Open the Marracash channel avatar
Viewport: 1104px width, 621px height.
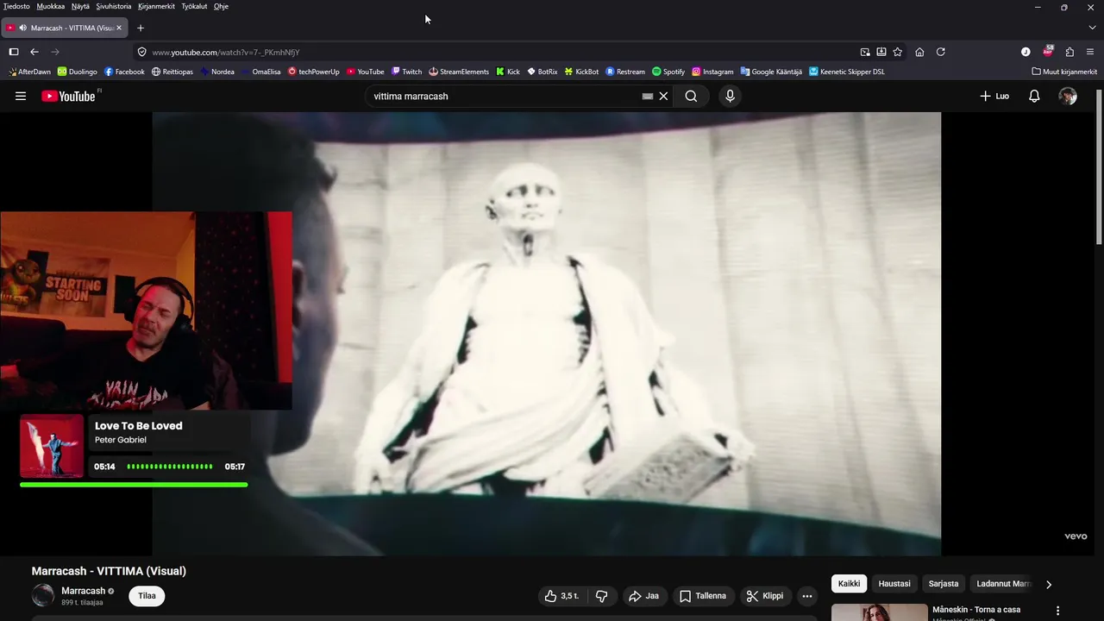pos(43,595)
